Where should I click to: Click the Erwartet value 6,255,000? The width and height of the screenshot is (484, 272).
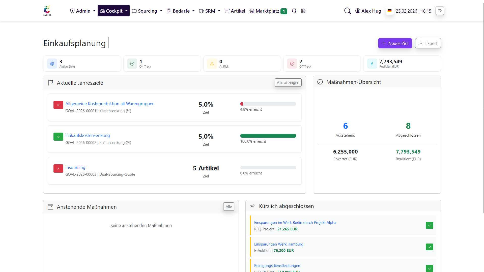pos(346,152)
